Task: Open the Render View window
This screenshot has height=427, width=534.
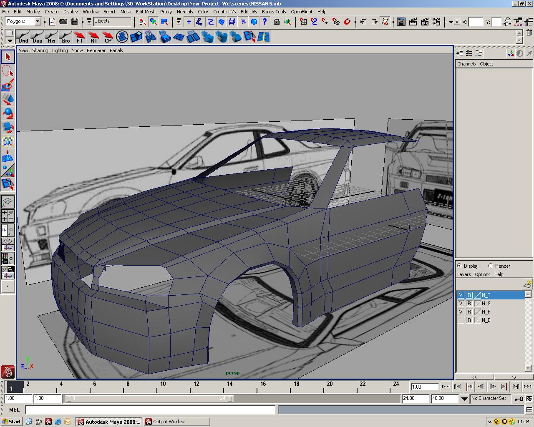Action: pos(401,22)
